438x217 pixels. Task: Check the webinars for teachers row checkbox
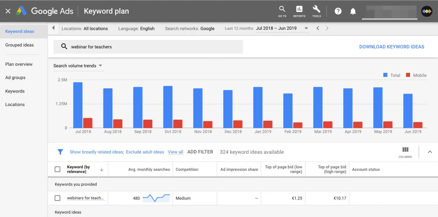click(57, 198)
